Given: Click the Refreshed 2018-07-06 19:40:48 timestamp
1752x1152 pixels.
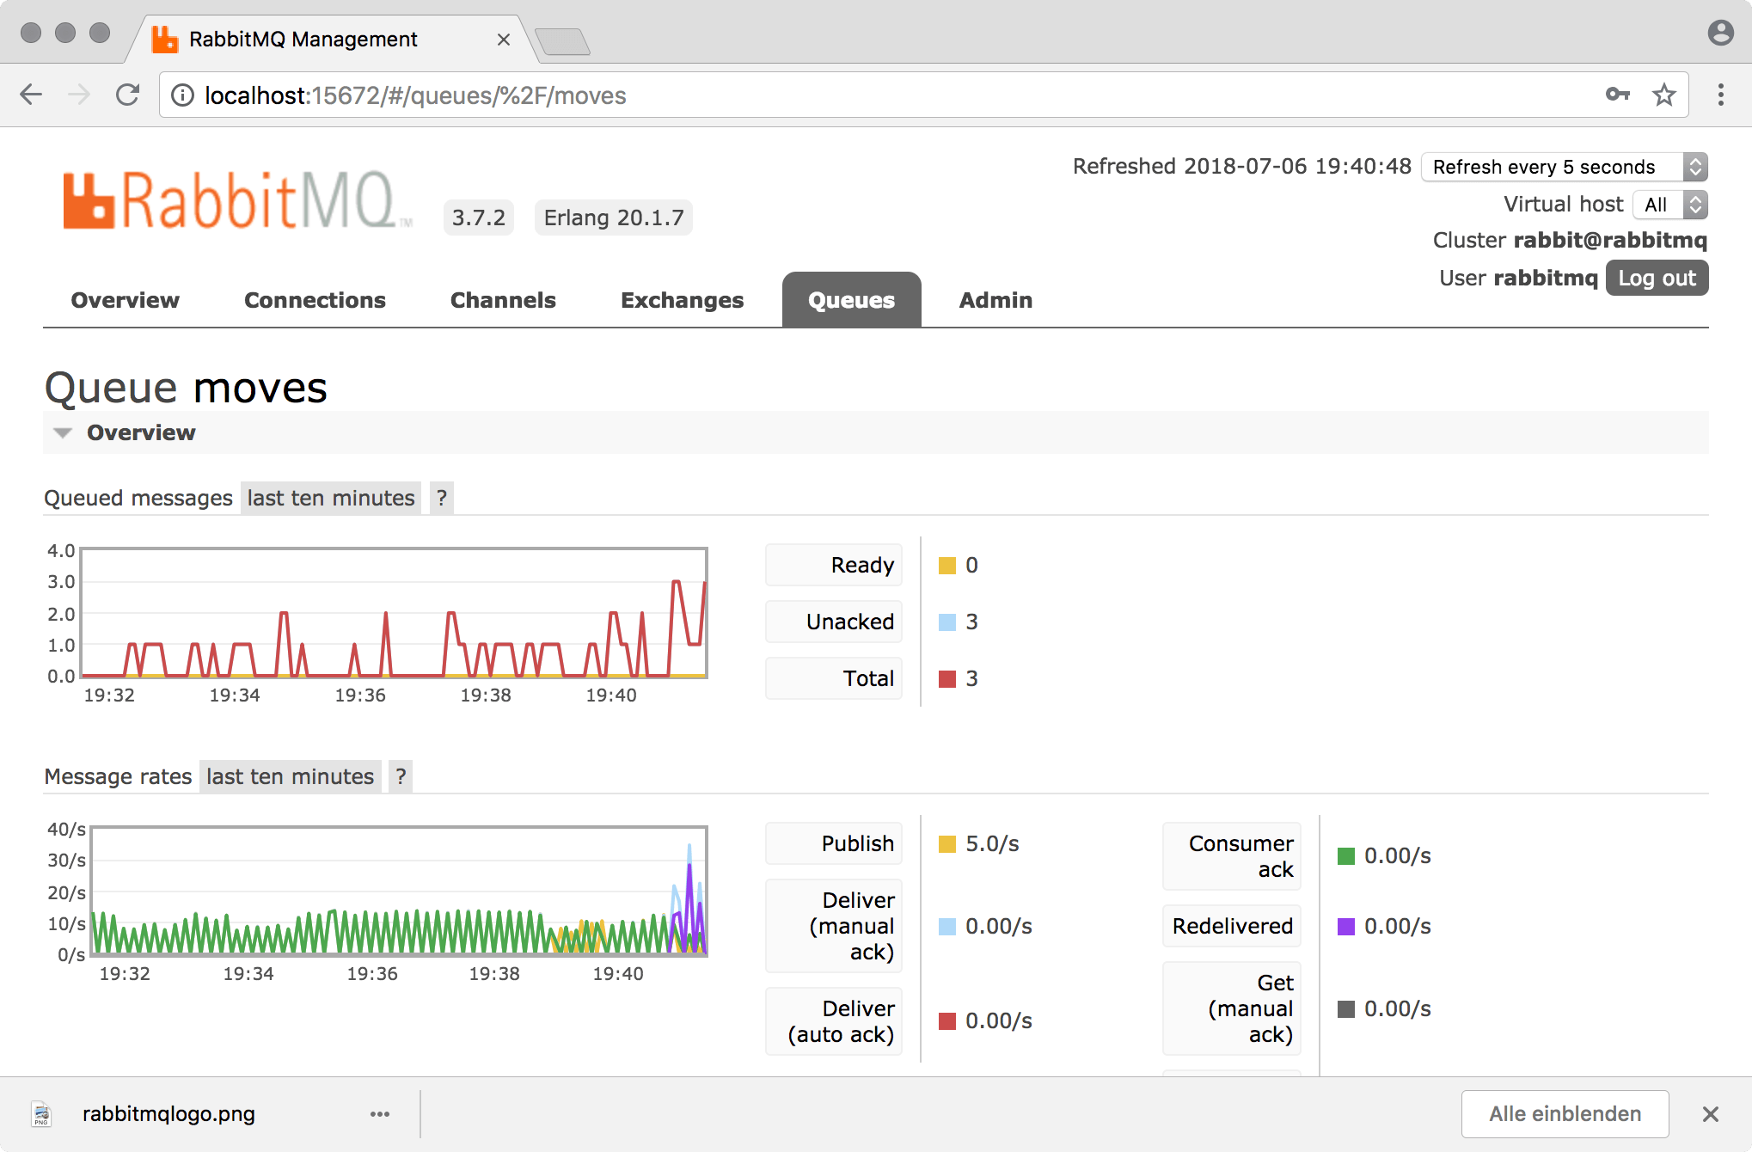Looking at the screenshot, I should click(1241, 166).
